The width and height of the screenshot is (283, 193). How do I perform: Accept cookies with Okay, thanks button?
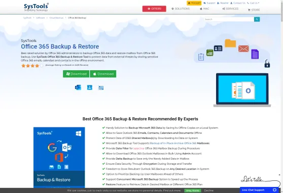(193, 190)
